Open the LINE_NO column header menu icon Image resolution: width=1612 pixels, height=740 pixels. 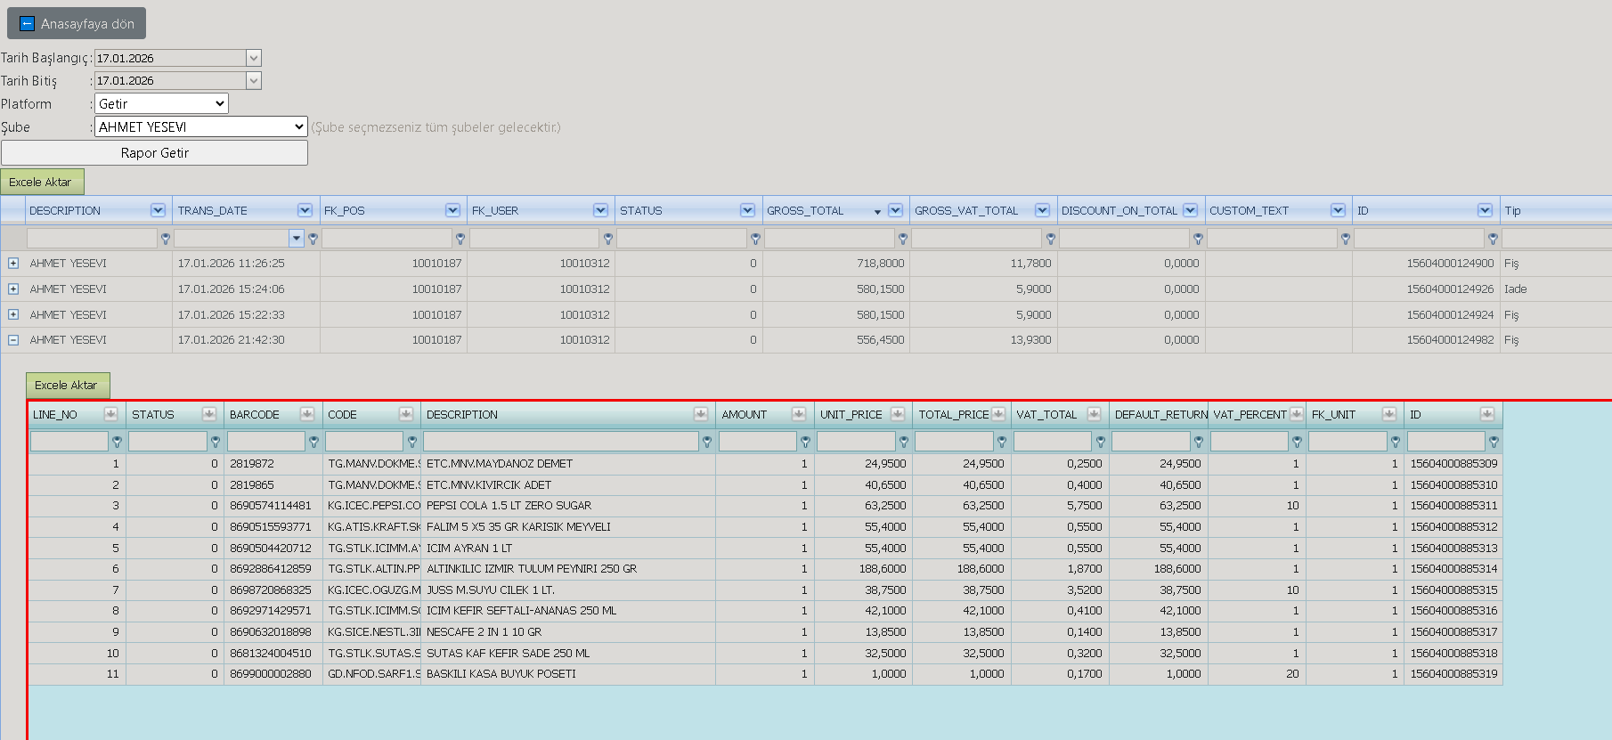[x=110, y=414]
